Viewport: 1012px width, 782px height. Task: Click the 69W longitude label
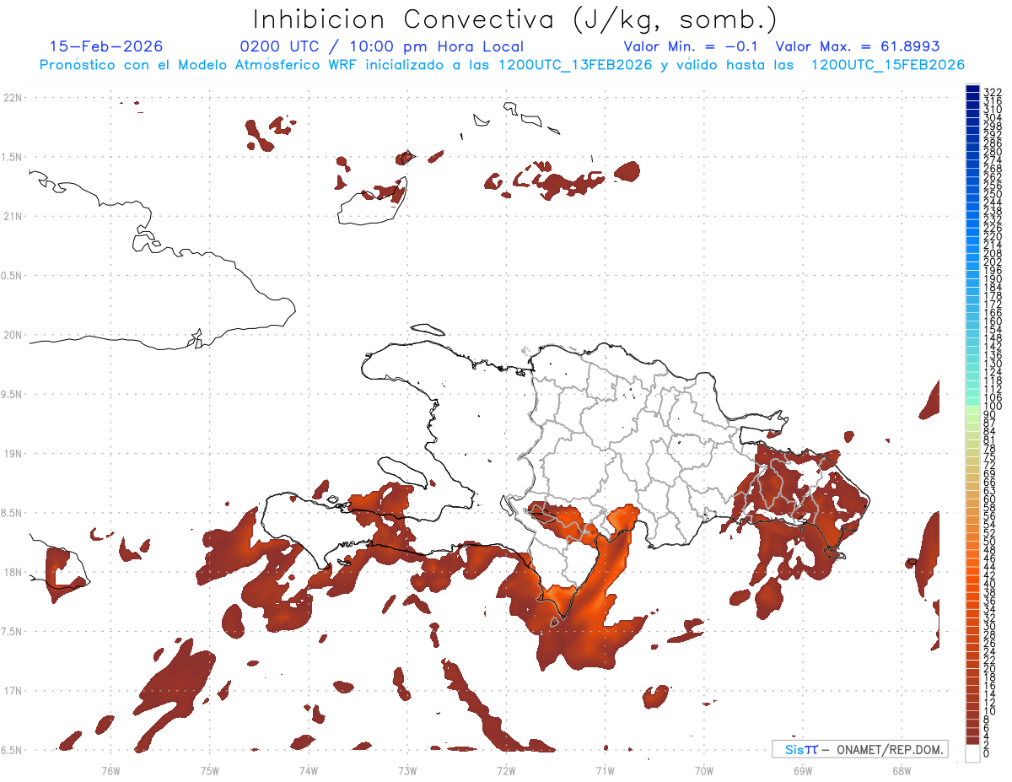[802, 770]
